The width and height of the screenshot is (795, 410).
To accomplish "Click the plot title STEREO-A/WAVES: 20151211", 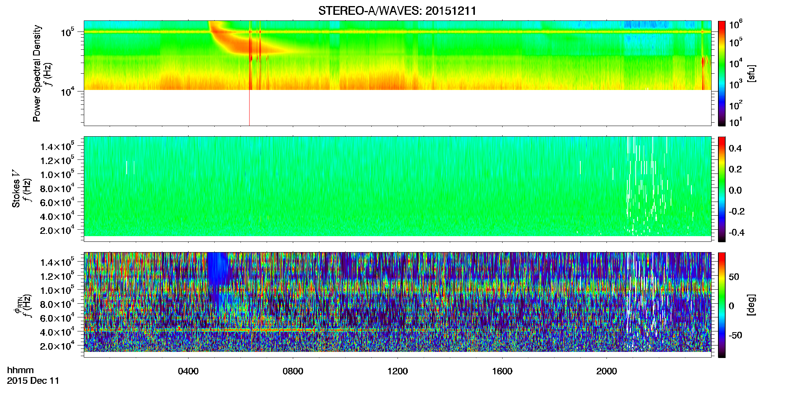I will click(x=397, y=11).
